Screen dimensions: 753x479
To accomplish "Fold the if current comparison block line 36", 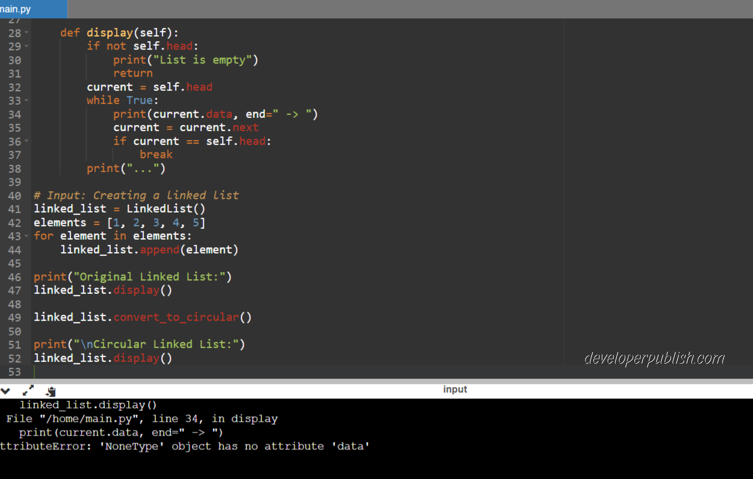I will pyautogui.click(x=27, y=141).
